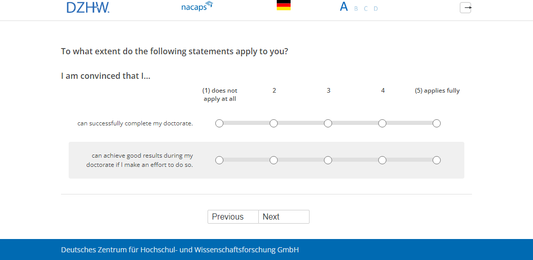Rate 'complete my doctorate' as 5 applies fully
This screenshot has height=260, width=533.
[437, 123]
